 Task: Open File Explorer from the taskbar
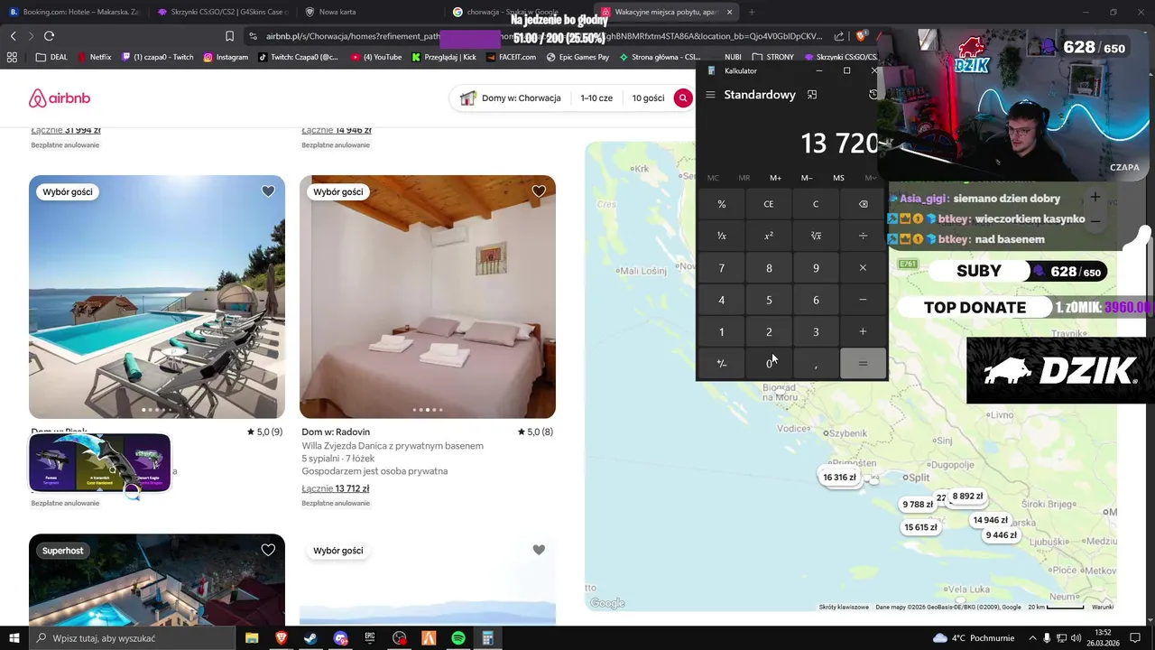pos(252,638)
